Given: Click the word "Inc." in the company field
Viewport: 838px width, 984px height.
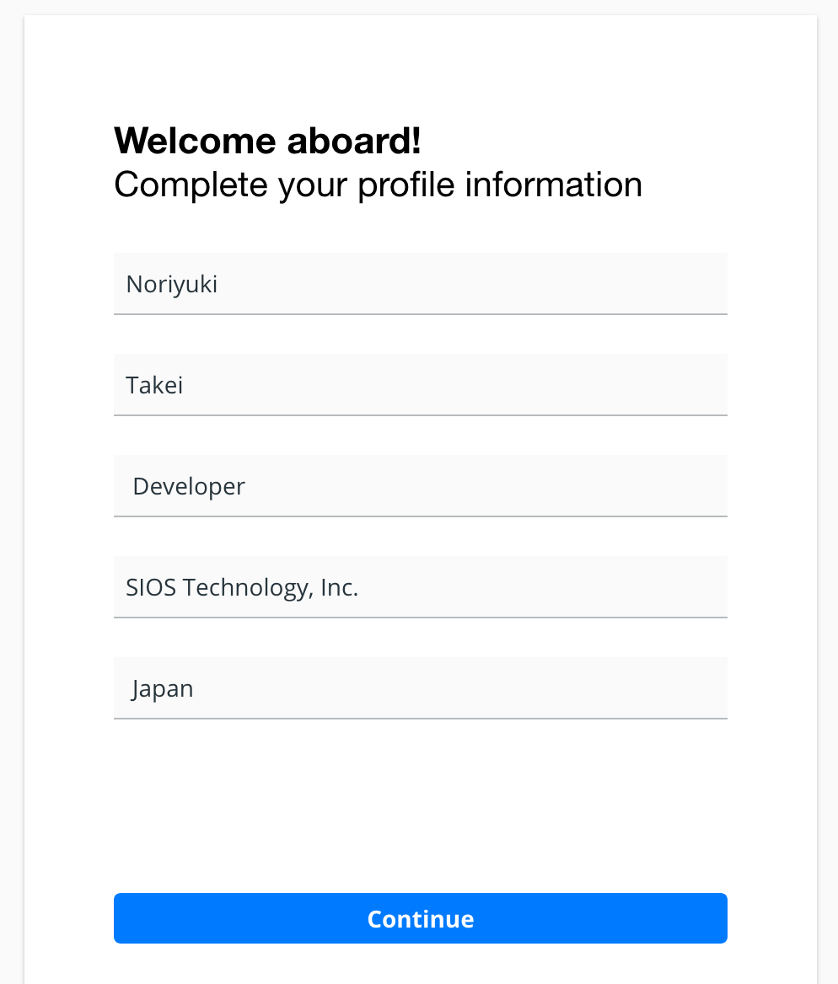Looking at the screenshot, I should tap(340, 588).
